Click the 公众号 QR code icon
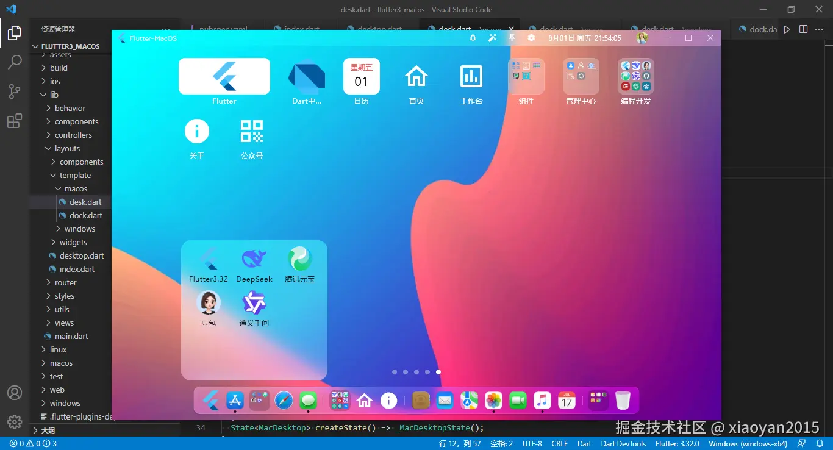 [252, 131]
